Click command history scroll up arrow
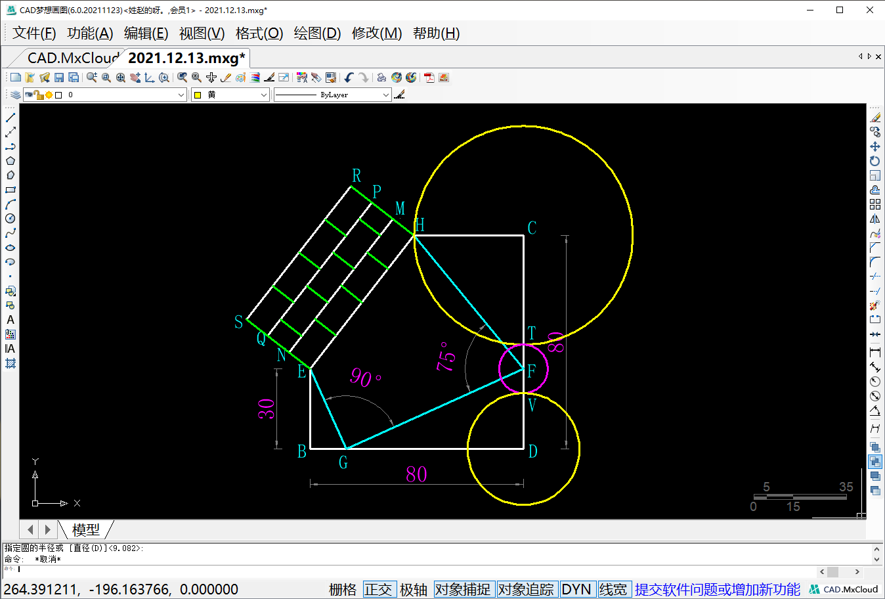Image resolution: width=885 pixels, height=599 pixels. click(x=876, y=549)
